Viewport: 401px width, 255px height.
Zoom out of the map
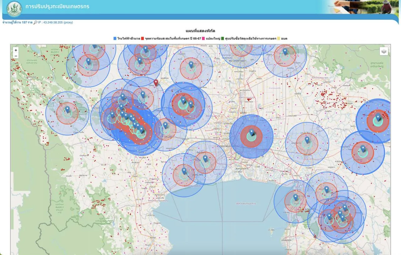[16, 56]
